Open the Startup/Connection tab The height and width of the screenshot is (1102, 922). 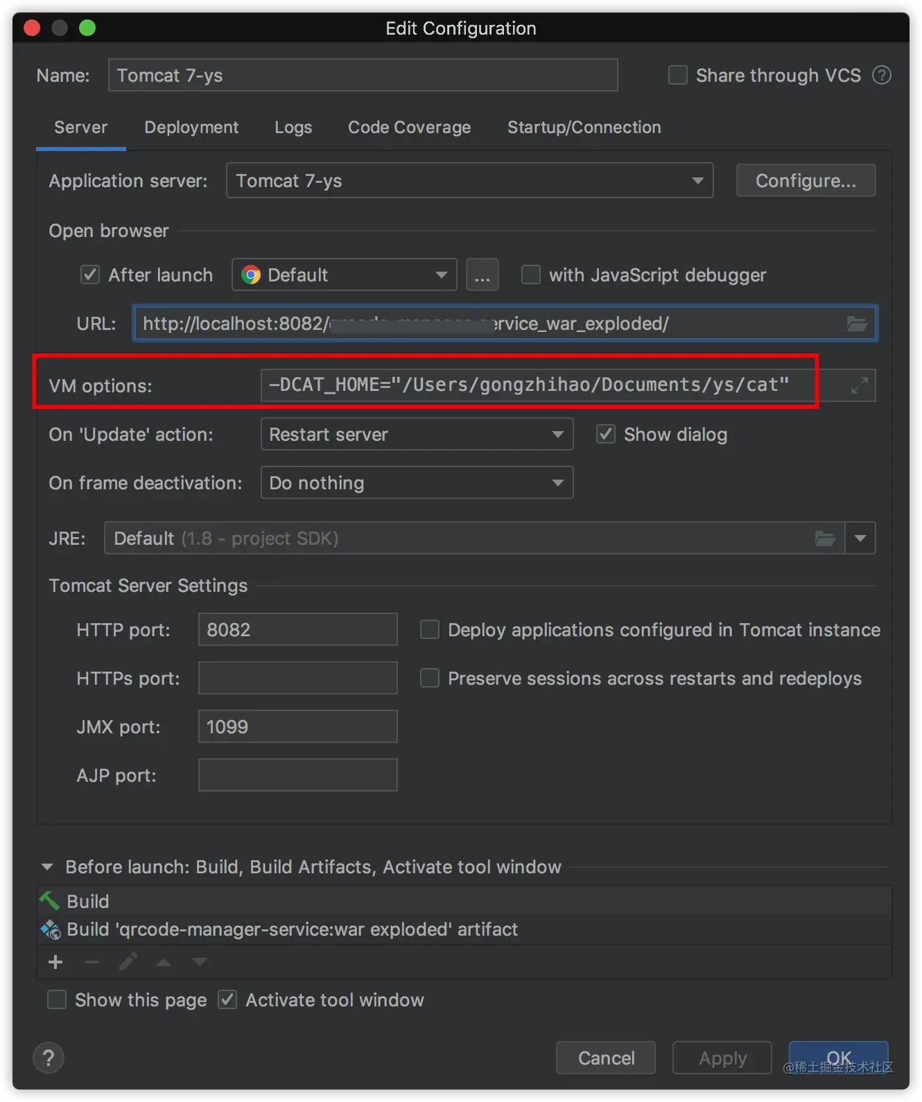584,128
